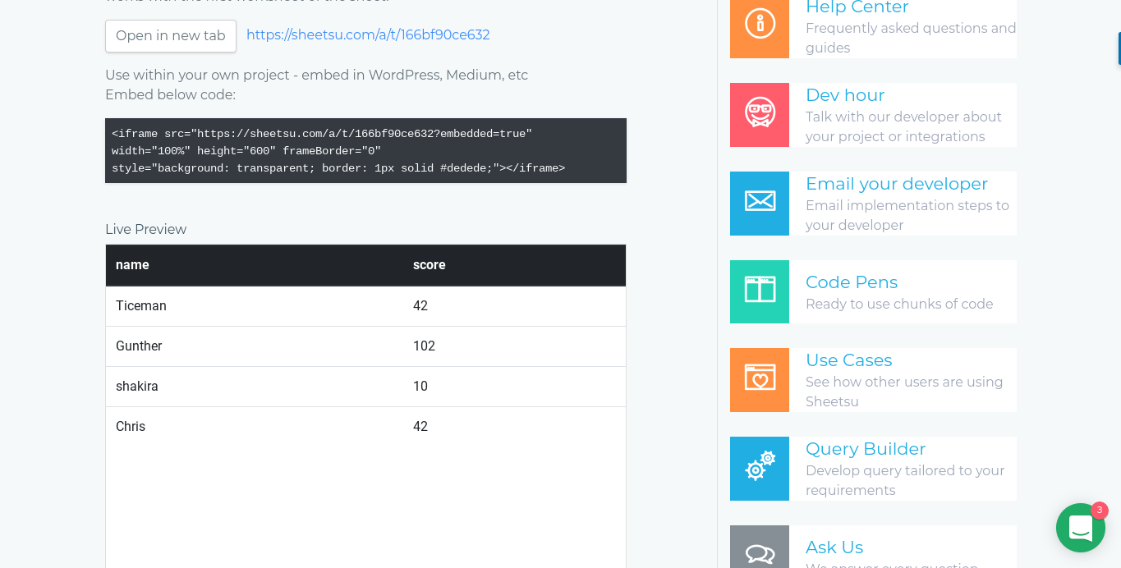Select the Ticeman table cell

pos(255,306)
